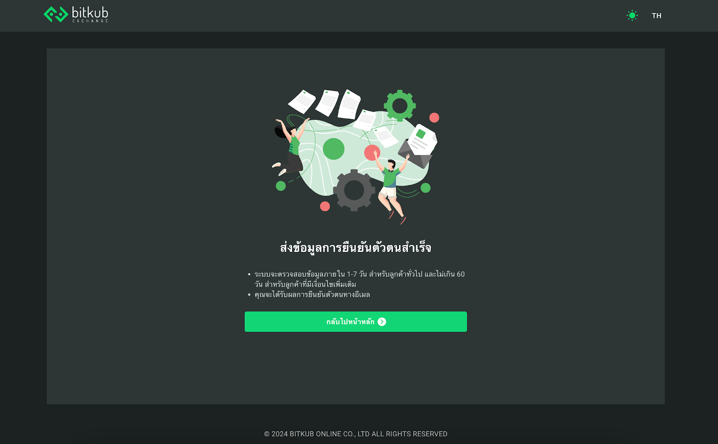Click the green gear in the illustration

tap(399, 106)
